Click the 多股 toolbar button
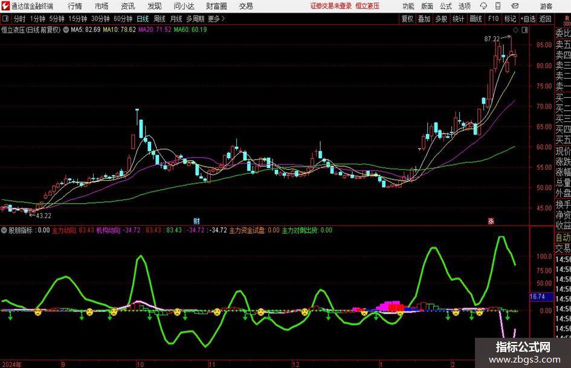The image size is (571, 368). [x=441, y=19]
